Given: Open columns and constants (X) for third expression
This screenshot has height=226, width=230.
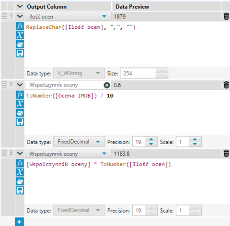Looking at the screenshot, I should coord(20,172).
